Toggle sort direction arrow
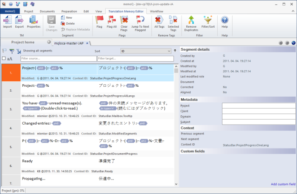The height and width of the screenshot is (194, 297). point(175,51)
